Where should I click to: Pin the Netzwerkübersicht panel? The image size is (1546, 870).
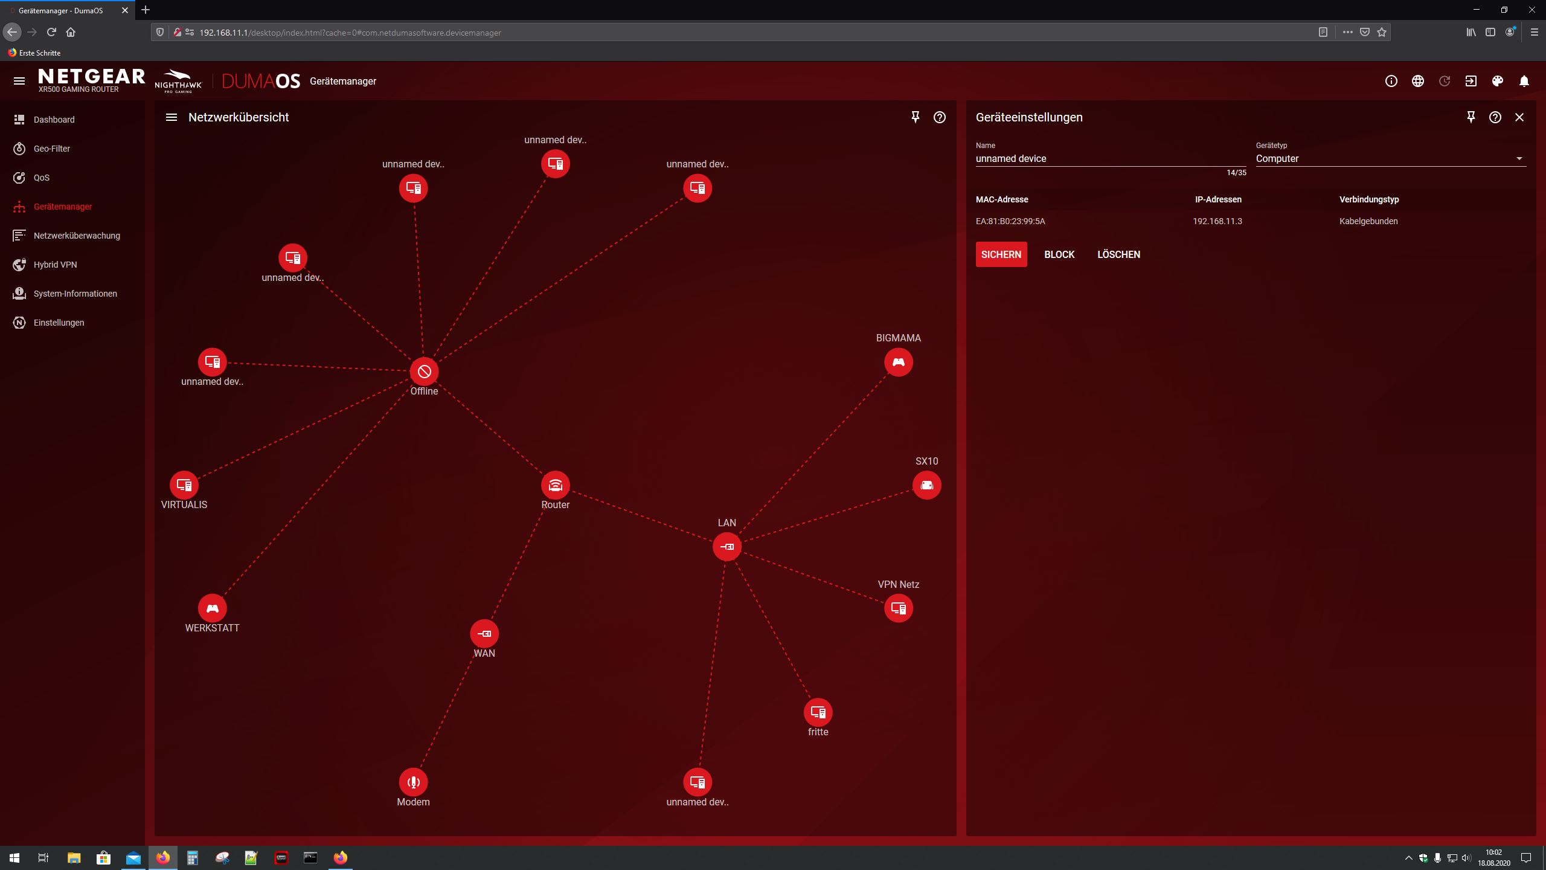(x=915, y=117)
